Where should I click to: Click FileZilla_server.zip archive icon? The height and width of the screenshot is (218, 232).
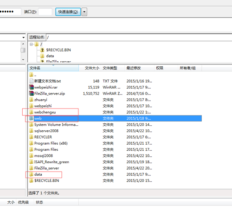coord(32,93)
